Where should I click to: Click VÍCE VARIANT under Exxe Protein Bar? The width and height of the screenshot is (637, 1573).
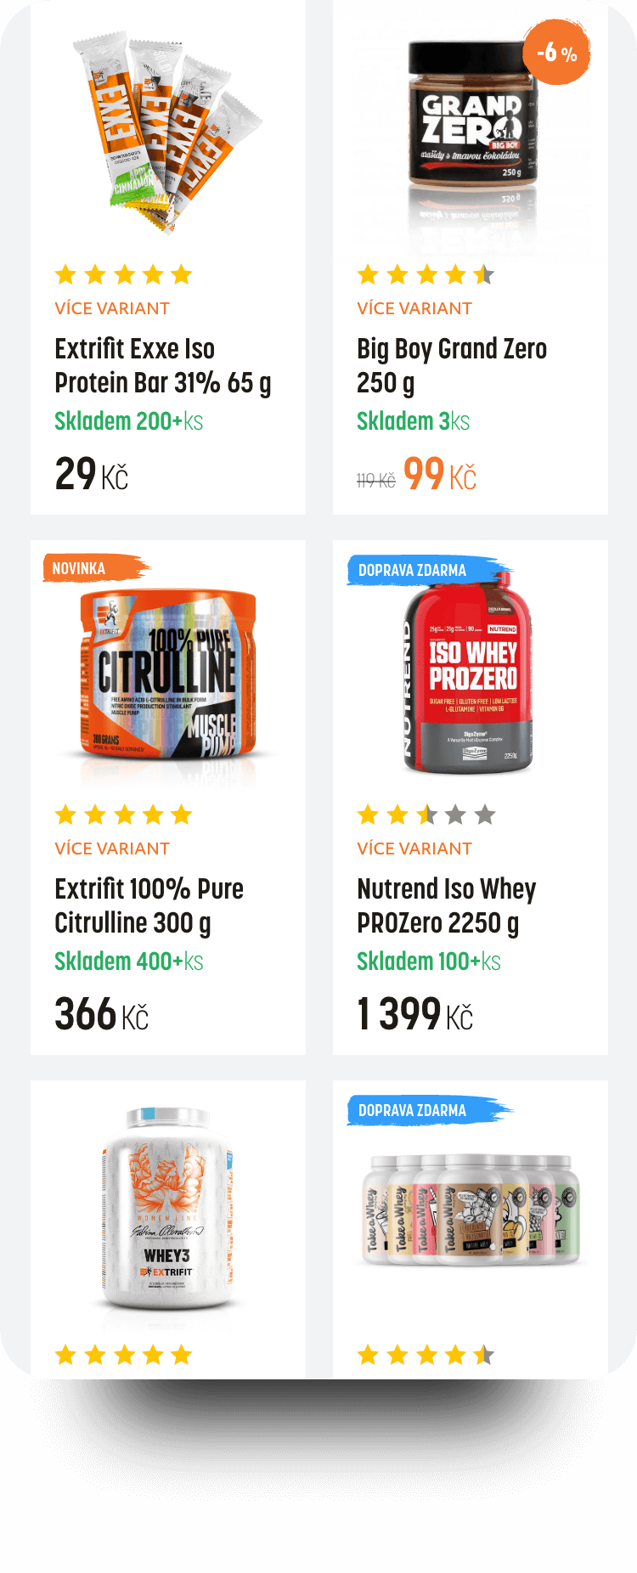112,308
